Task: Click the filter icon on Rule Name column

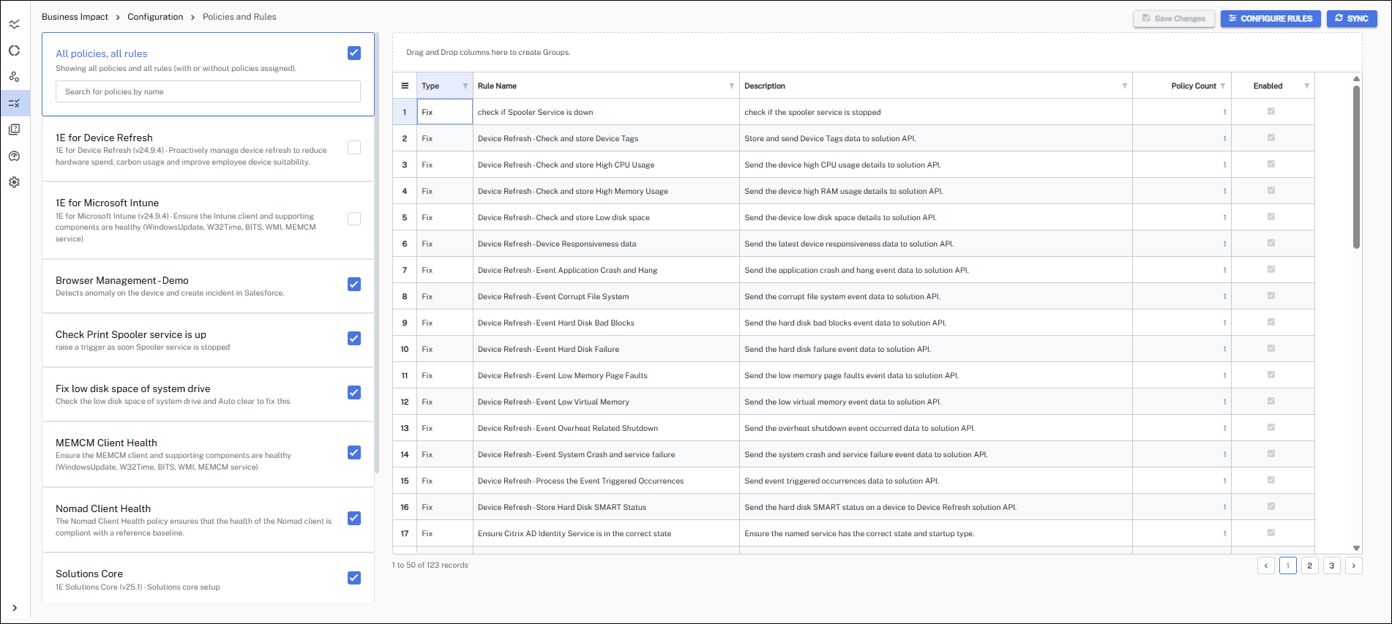Action: (731, 86)
